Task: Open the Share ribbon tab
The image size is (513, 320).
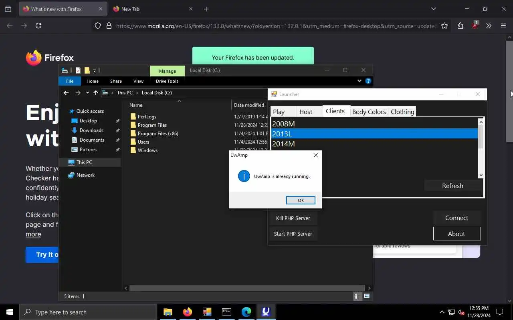Action: 116,81
